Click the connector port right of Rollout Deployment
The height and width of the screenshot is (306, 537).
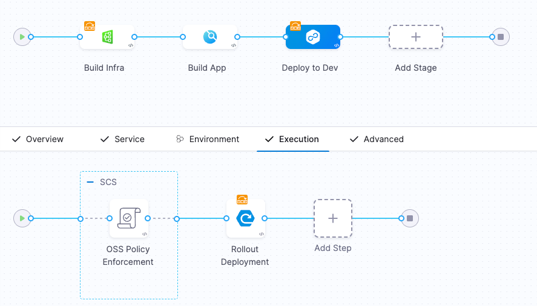[x=265, y=218]
